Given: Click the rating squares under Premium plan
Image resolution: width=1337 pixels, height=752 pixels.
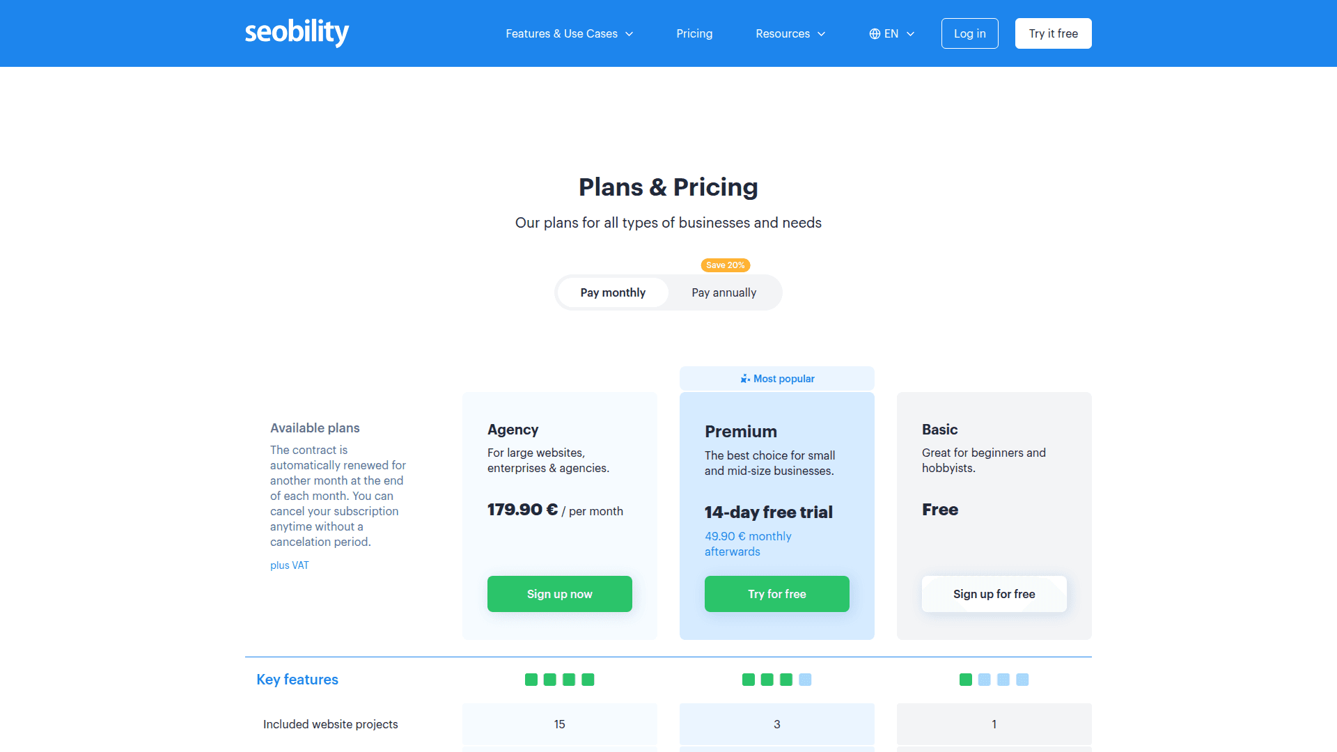Looking at the screenshot, I should point(776,679).
